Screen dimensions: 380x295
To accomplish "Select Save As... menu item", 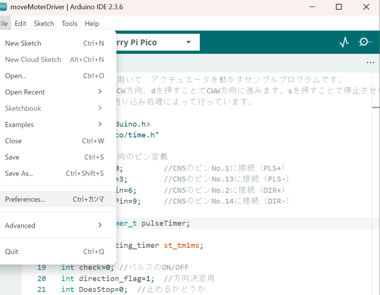I will (20, 173).
